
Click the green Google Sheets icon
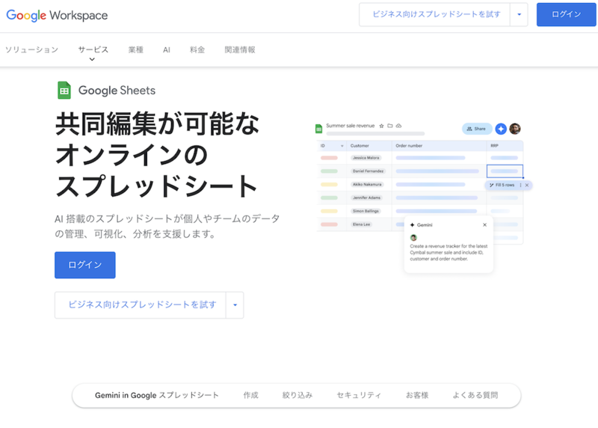click(x=64, y=90)
